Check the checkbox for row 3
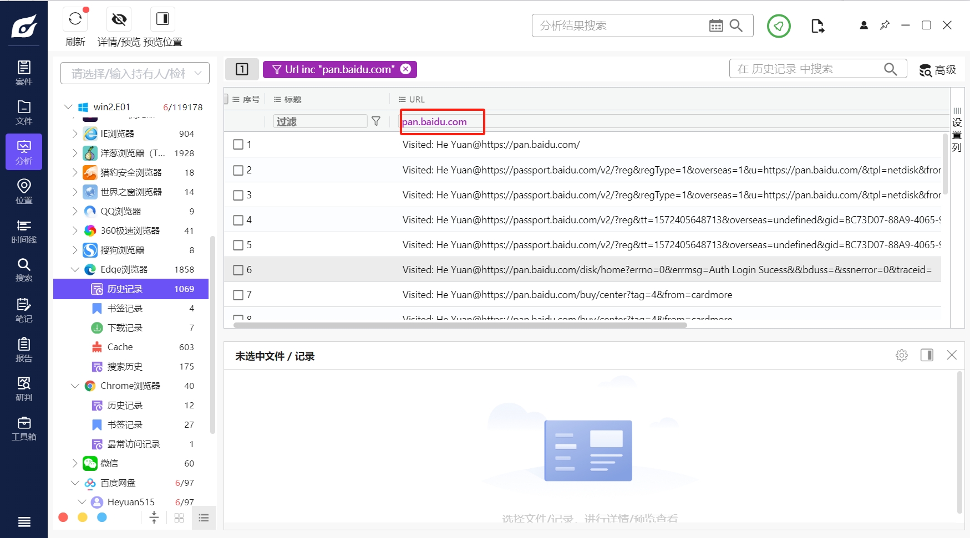The height and width of the screenshot is (538, 970). click(238, 195)
